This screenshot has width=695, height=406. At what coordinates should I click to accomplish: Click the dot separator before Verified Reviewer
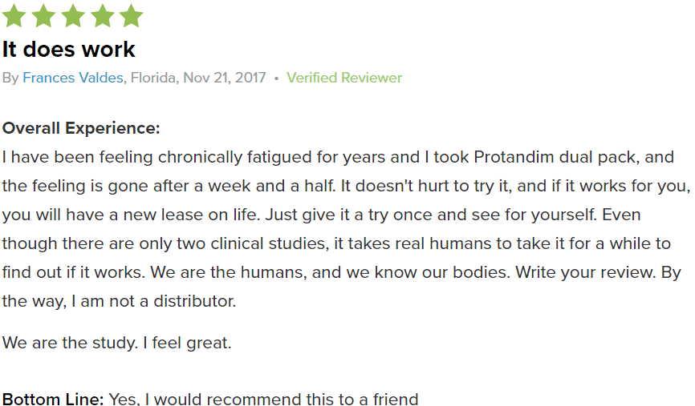point(276,78)
